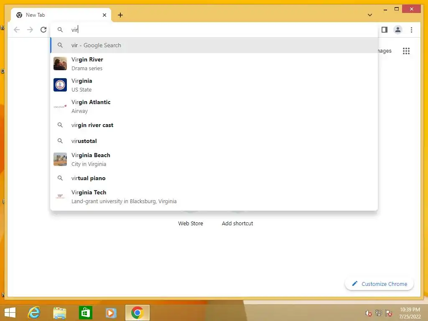Click the Virgin Atlantic logo thumbnail
The width and height of the screenshot is (428, 321).
pos(60,107)
